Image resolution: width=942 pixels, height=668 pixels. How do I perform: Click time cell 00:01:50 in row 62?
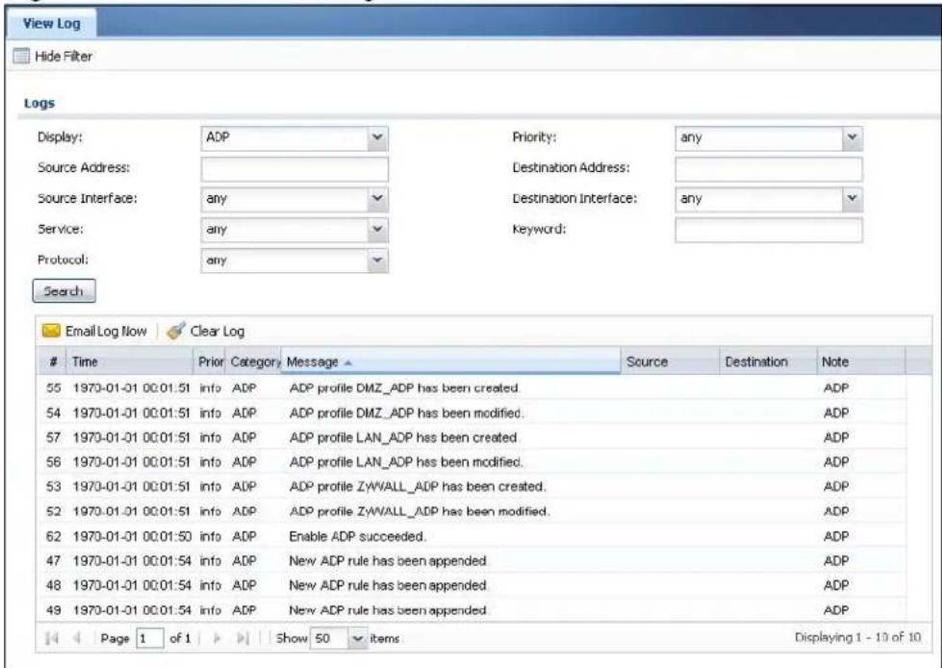click(131, 536)
